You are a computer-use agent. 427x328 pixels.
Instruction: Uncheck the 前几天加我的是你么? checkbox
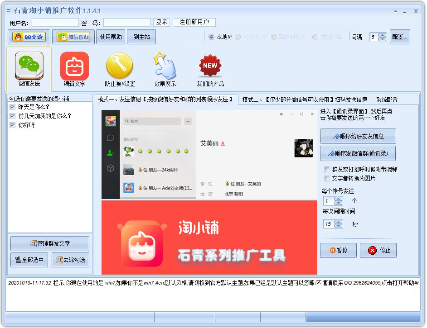click(x=12, y=116)
